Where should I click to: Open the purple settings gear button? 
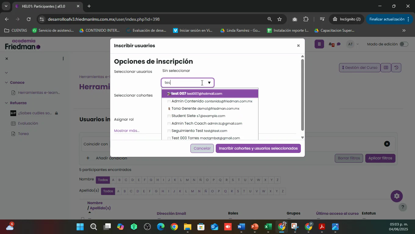[397, 196]
